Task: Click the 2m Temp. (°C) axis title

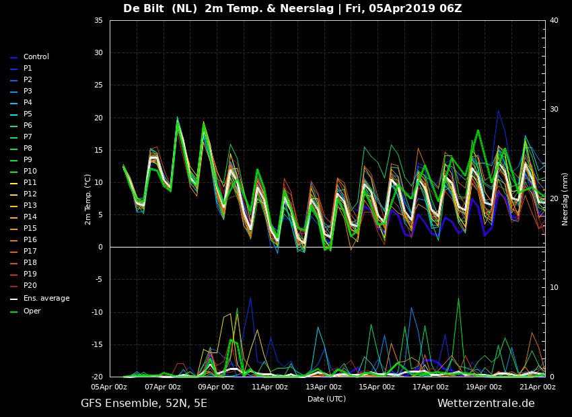Action: coord(88,200)
